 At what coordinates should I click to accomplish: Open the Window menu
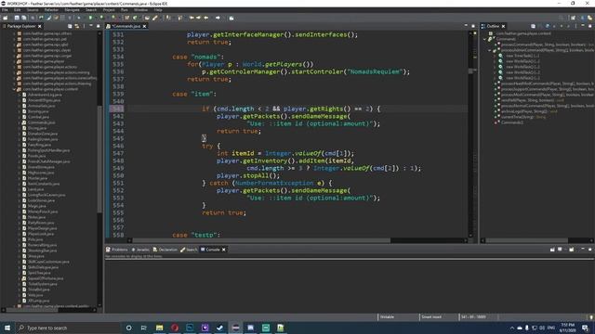click(140, 10)
